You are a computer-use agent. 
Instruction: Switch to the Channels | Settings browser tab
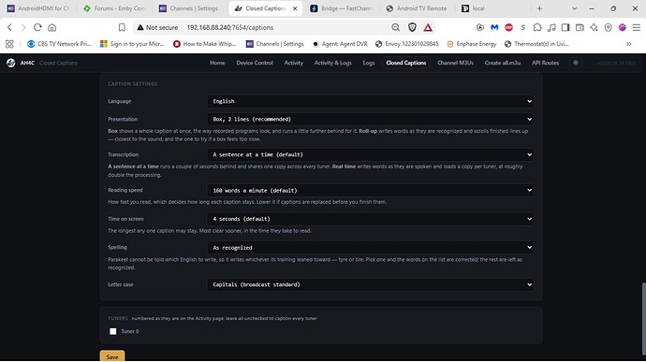[190, 8]
